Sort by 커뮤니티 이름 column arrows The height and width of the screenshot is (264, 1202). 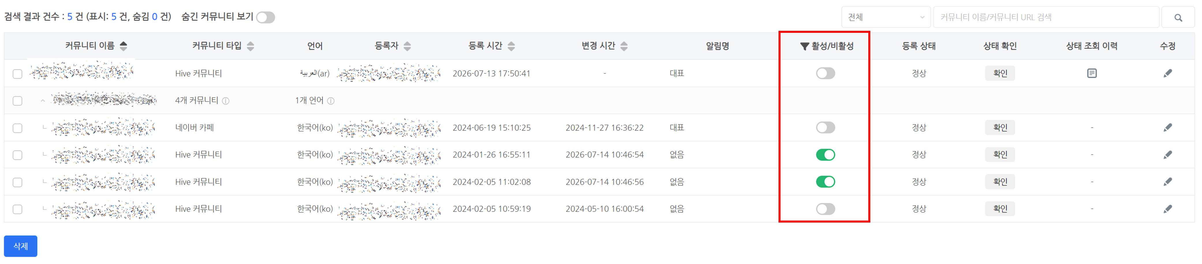[123, 46]
